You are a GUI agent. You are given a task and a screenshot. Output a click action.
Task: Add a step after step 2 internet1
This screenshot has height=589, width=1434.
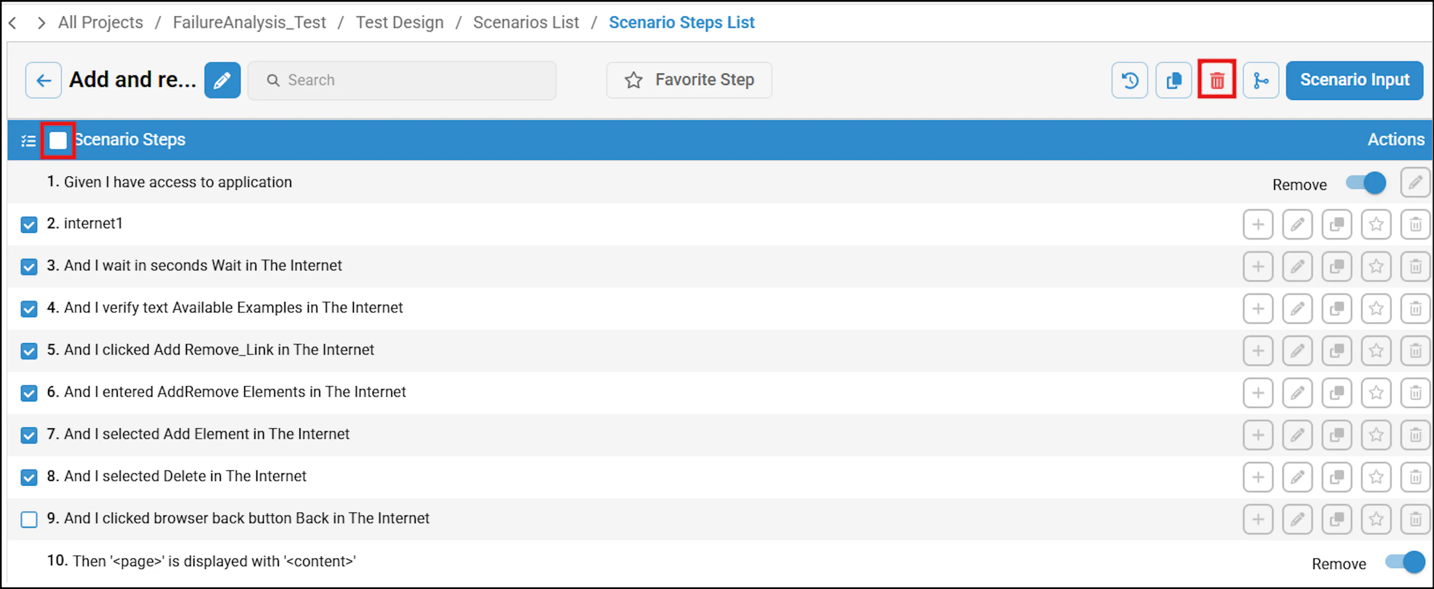pos(1257,224)
